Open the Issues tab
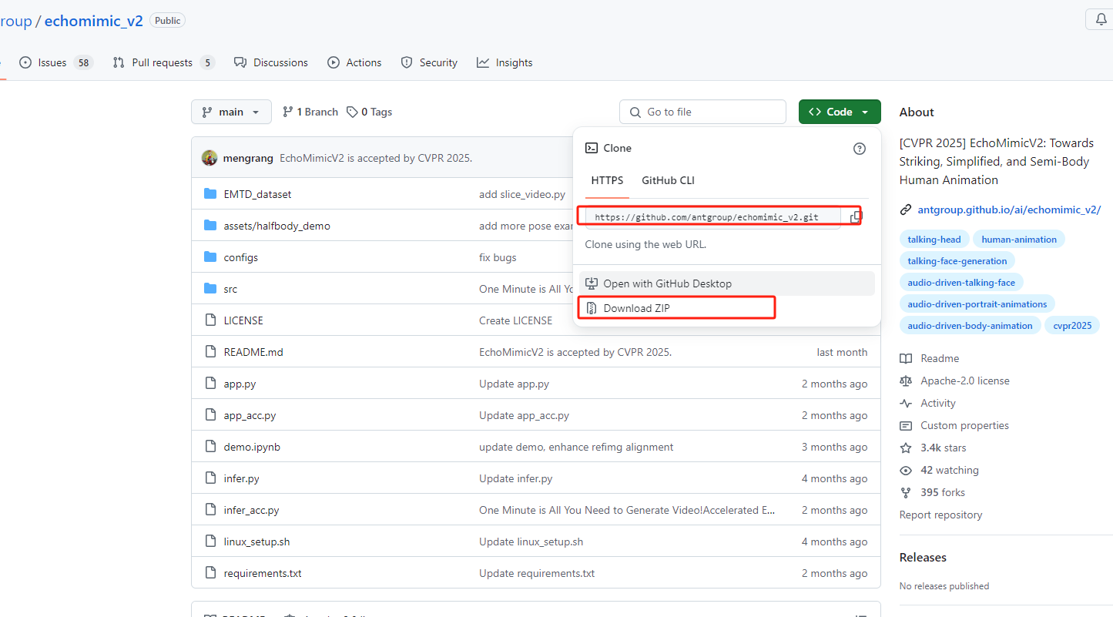 pos(55,62)
